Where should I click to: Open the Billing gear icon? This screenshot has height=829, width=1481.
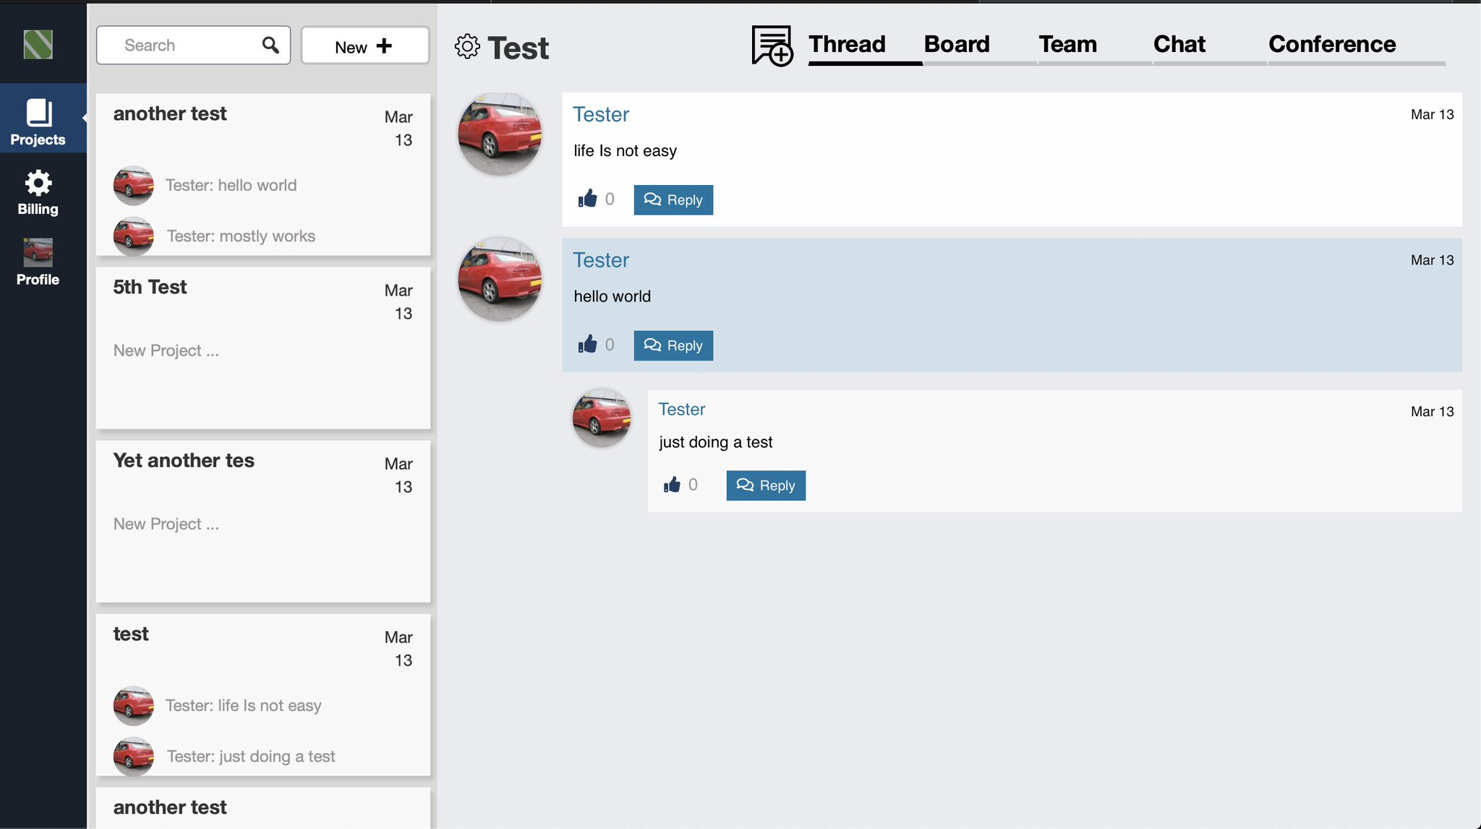coord(38,183)
